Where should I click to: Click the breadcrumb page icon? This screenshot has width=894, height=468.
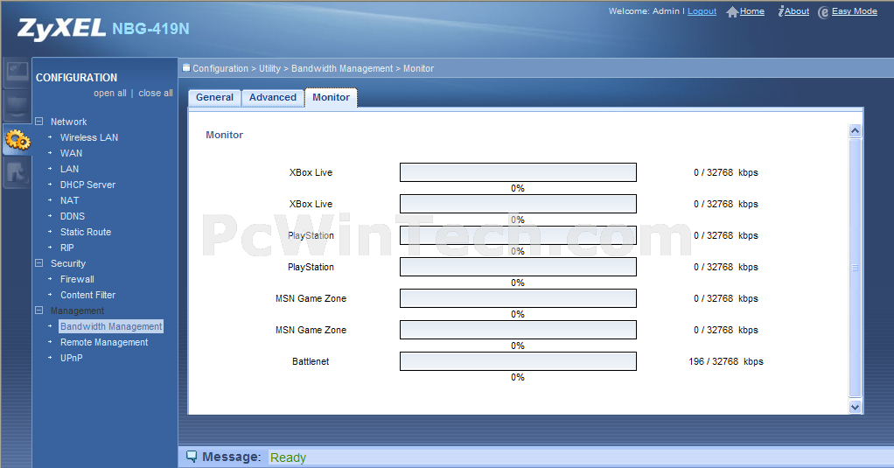[x=185, y=68]
